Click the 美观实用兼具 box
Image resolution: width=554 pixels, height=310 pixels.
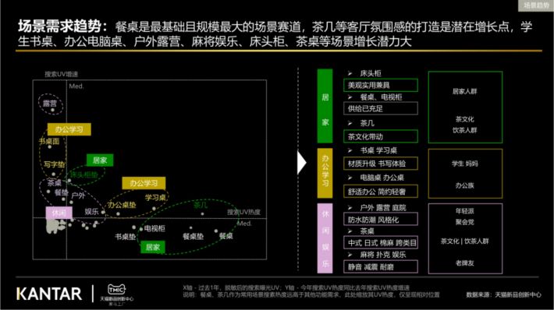[381, 85]
